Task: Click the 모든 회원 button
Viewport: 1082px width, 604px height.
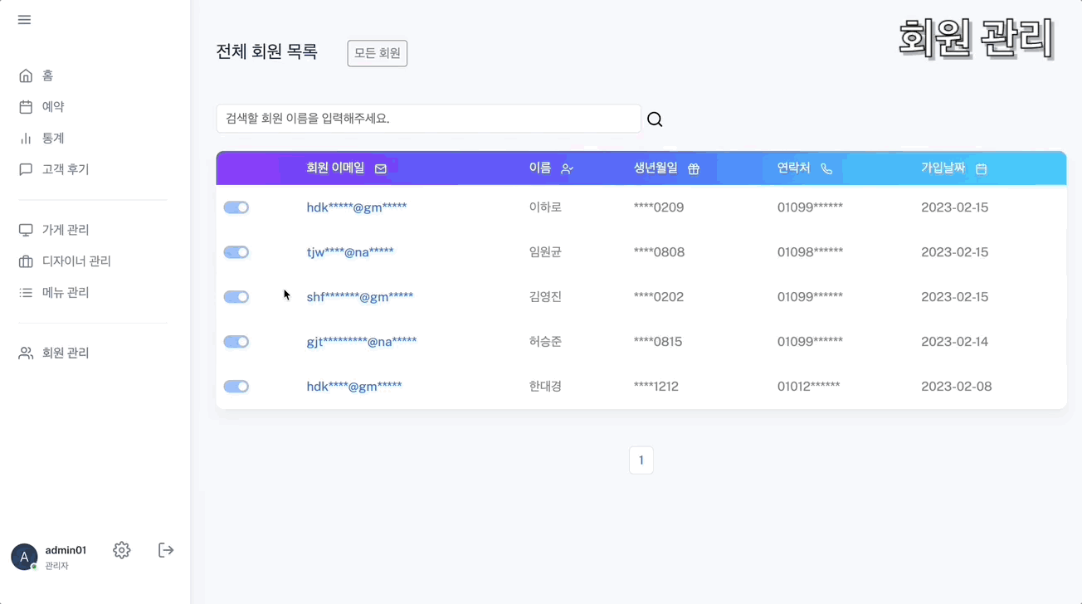Action: (x=378, y=53)
